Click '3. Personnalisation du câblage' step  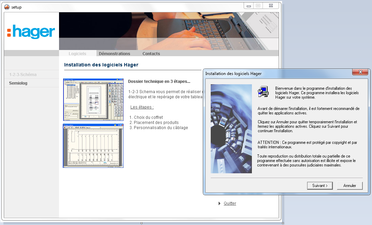click(x=159, y=128)
